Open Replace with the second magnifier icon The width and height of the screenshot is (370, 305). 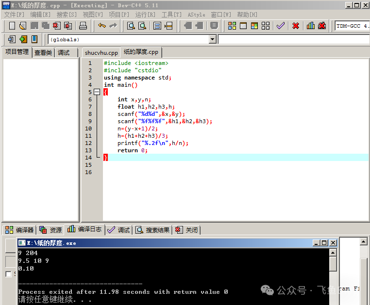click(142, 26)
